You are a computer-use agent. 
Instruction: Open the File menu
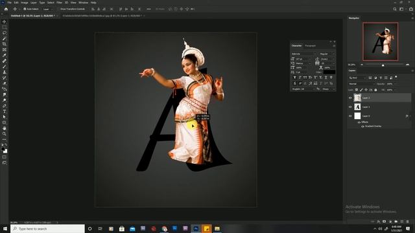[9, 3]
